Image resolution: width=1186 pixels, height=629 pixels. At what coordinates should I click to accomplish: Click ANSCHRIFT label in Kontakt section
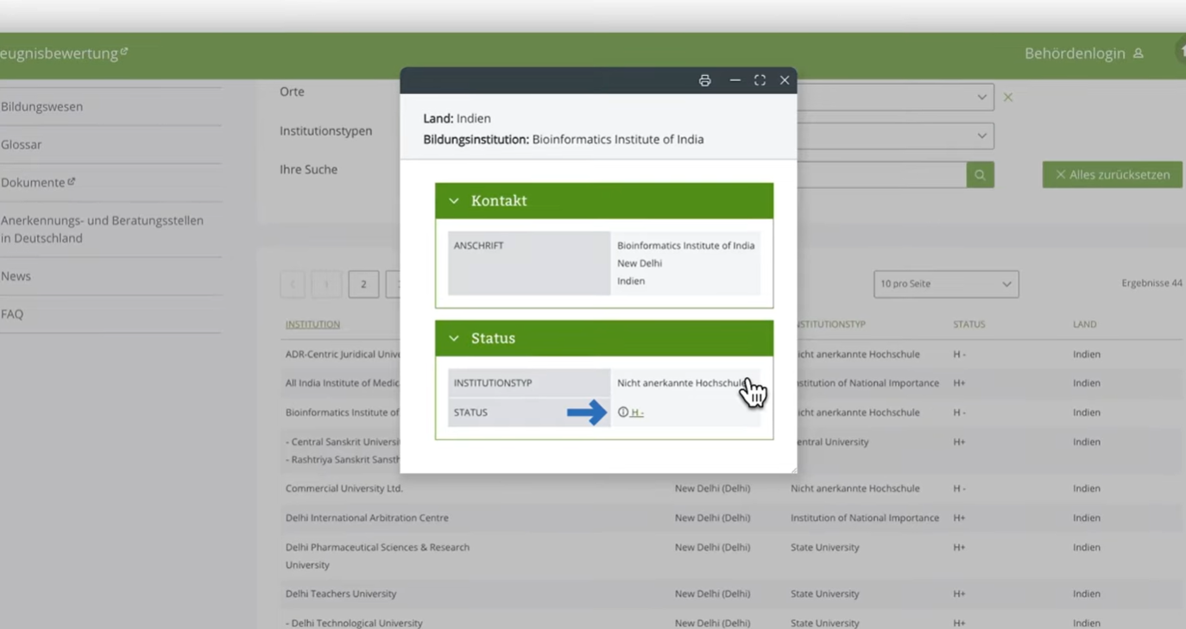click(x=478, y=246)
